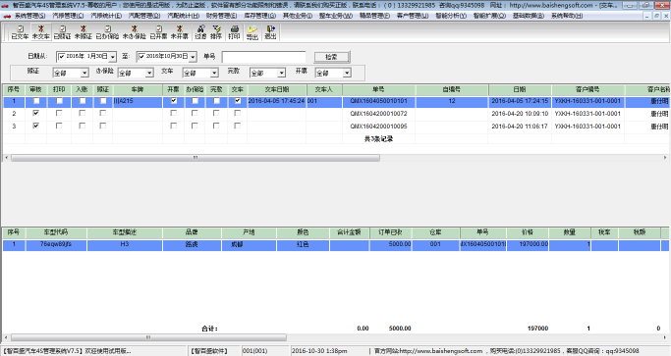Toggle the end date enable checkbox
The height and width of the screenshot is (356, 671).
pyautogui.click(x=141, y=57)
